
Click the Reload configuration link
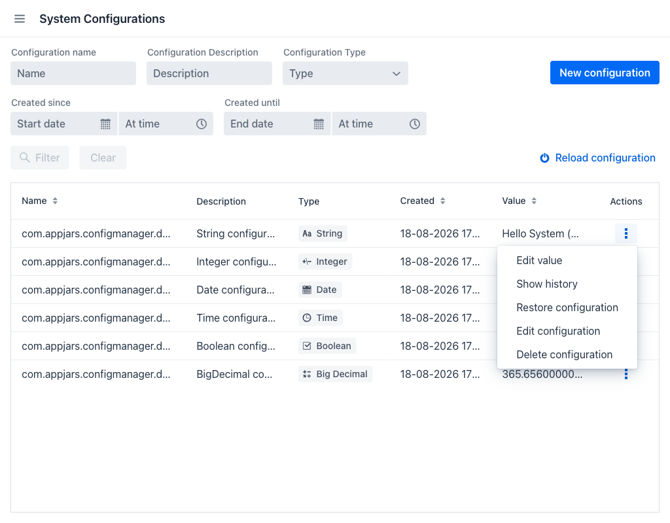pyautogui.click(x=598, y=158)
